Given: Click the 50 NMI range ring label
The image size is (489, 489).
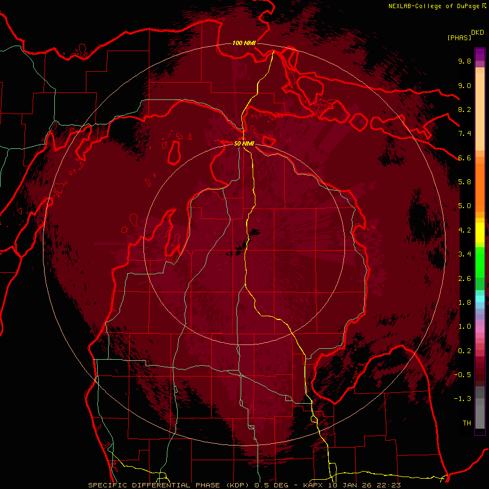Looking at the screenshot, I should [x=244, y=143].
